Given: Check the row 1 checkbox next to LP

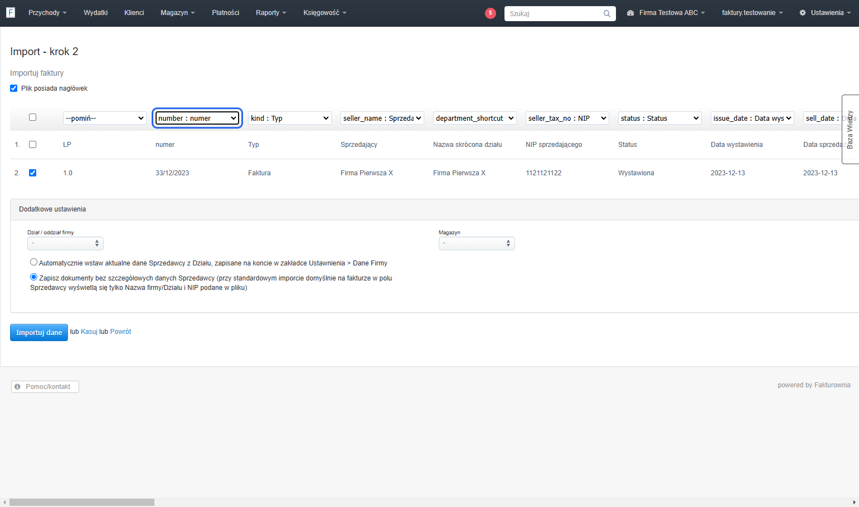Looking at the screenshot, I should point(32,145).
